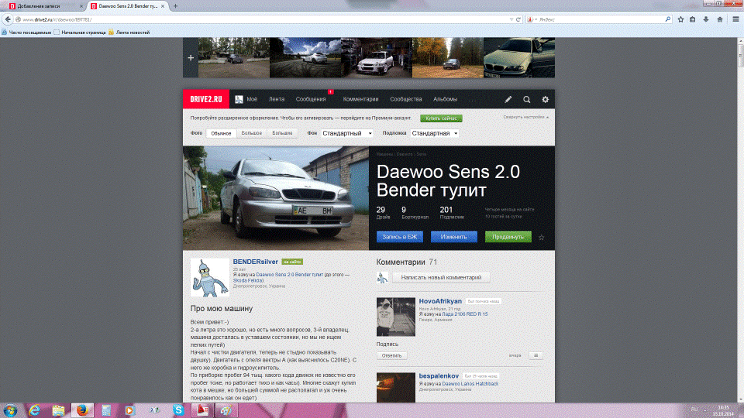Click Написать новый комментарий button
Image resolution: width=744 pixels, height=418 pixels.
[x=441, y=278]
